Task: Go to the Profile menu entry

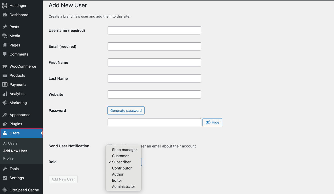Action: (x=8, y=158)
